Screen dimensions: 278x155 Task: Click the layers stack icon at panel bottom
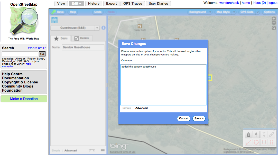tap(103, 150)
